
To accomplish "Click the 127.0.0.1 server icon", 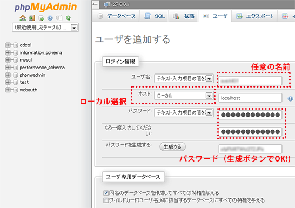I will pyautogui.click(x=106, y=4).
